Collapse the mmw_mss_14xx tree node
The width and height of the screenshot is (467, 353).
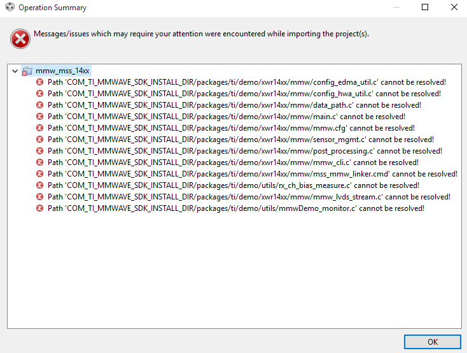[x=15, y=71]
